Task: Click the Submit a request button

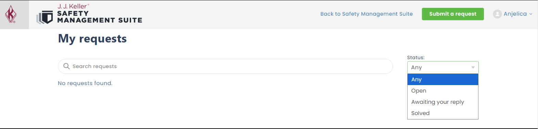Action: point(453,14)
